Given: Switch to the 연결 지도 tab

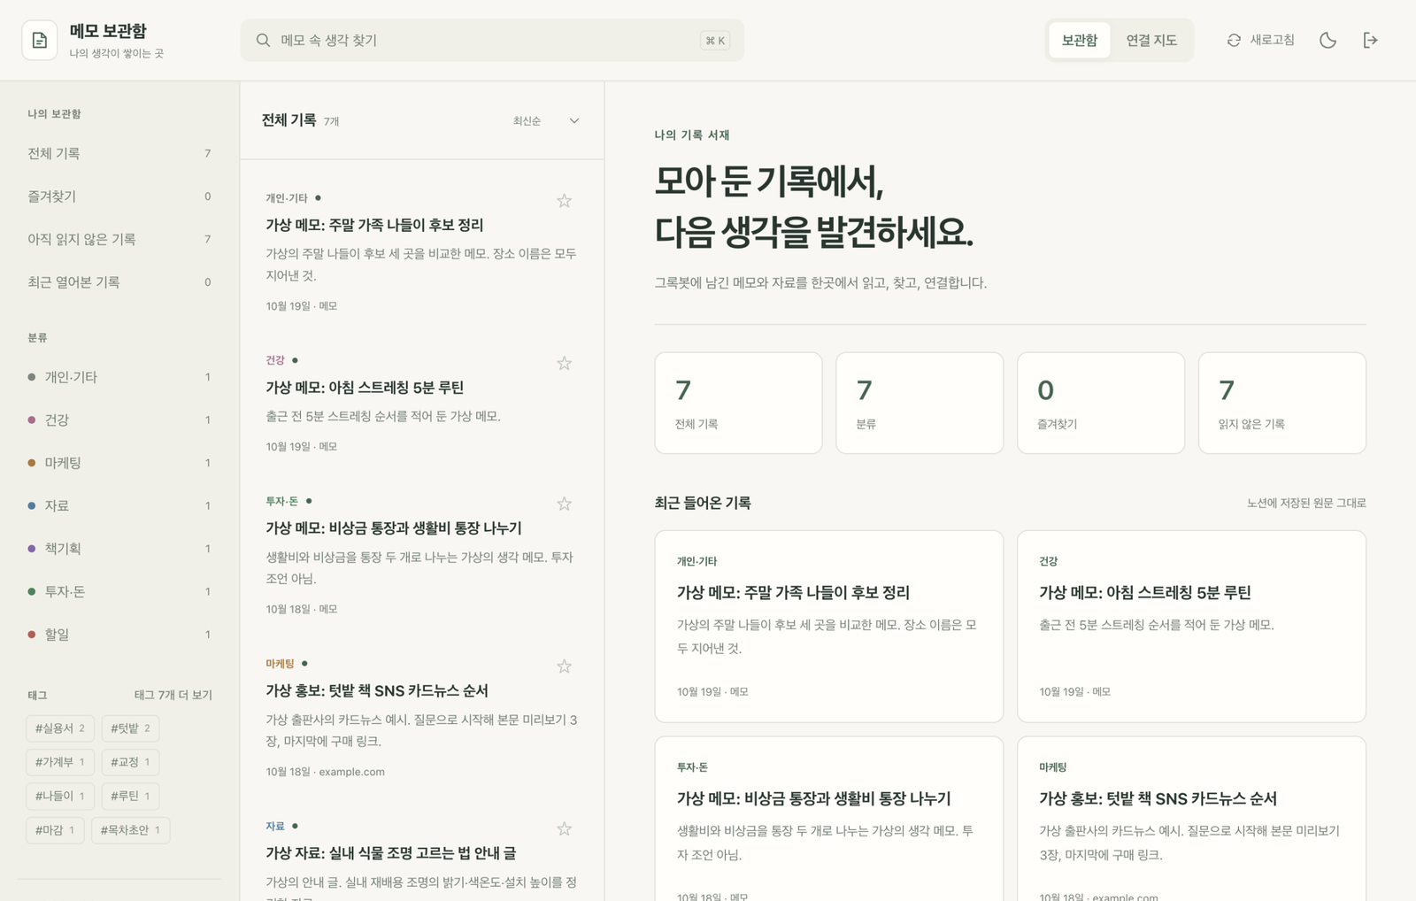Looking at the screenshot, I should click(x=1151, y=41).
